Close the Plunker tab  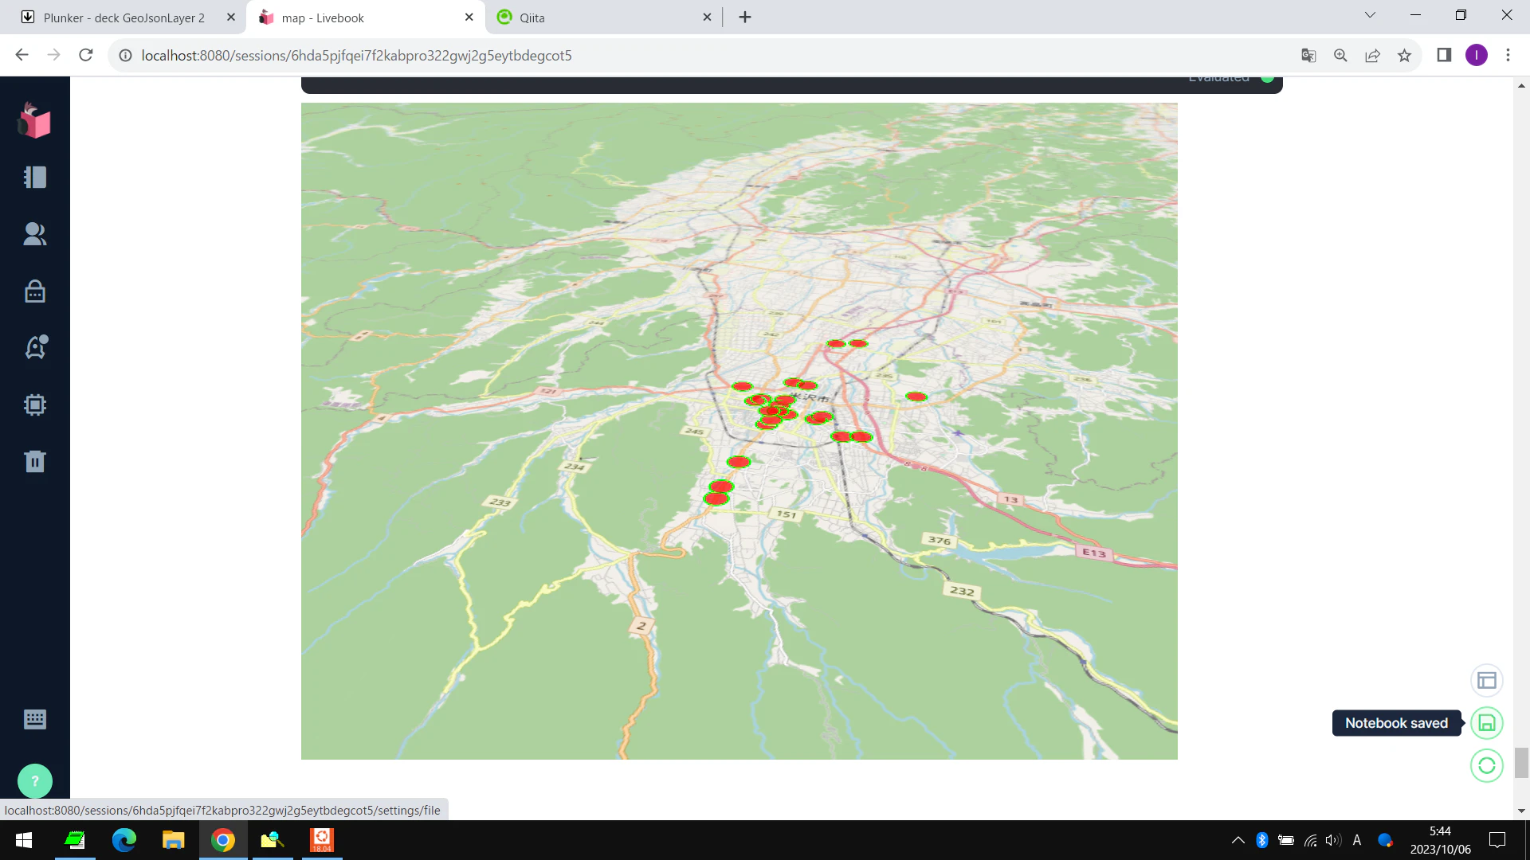[x=231, y=18]
